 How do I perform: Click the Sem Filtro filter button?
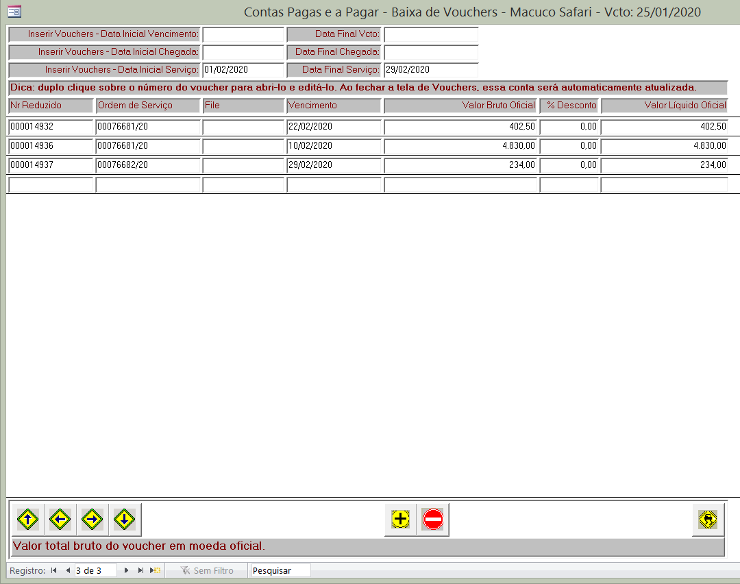point(207,570)
